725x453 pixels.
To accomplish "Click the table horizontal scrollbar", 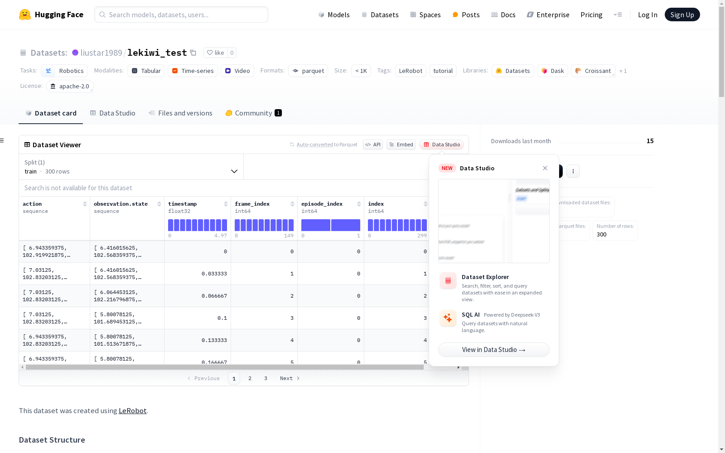I will 225,367.
